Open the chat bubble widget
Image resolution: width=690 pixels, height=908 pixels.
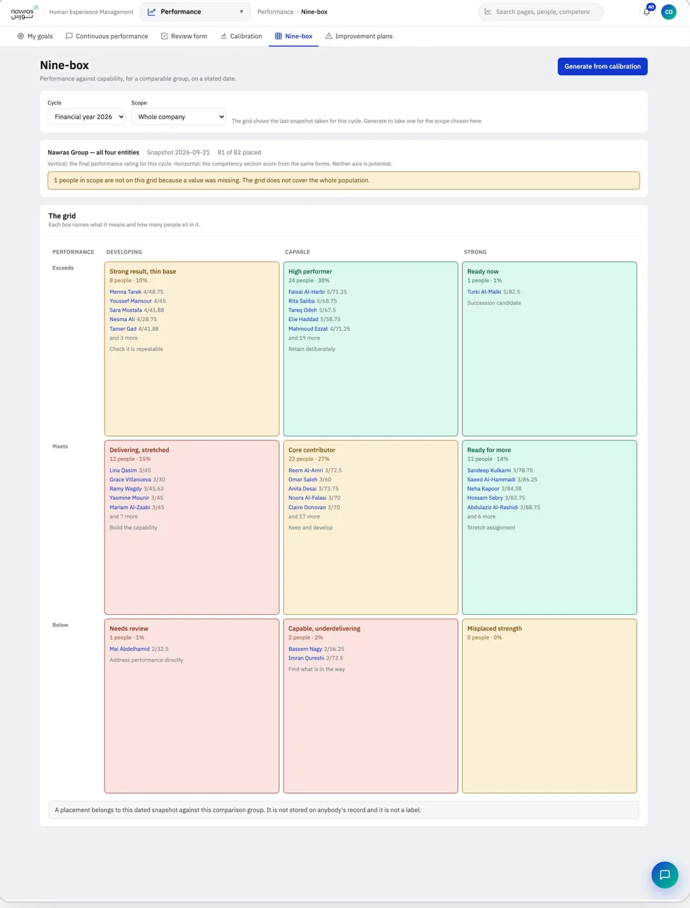[x=665, y=875]
